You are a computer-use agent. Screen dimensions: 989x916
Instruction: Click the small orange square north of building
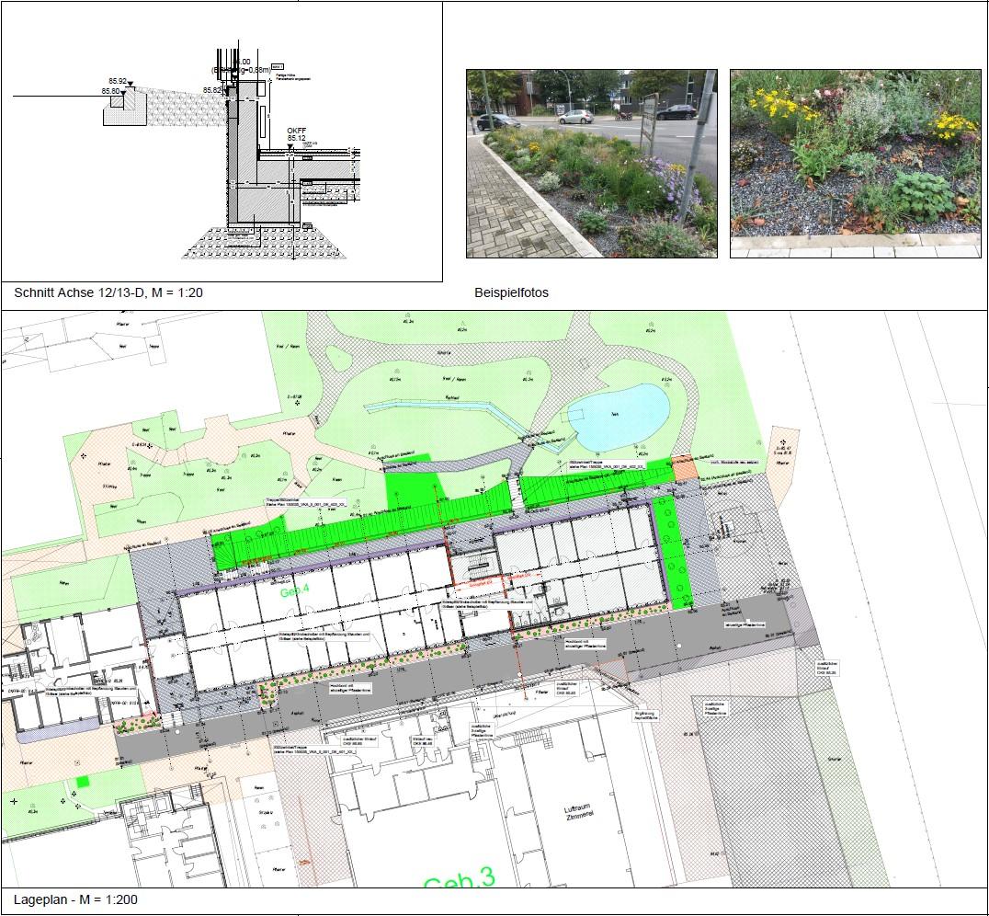coord(686,466)
